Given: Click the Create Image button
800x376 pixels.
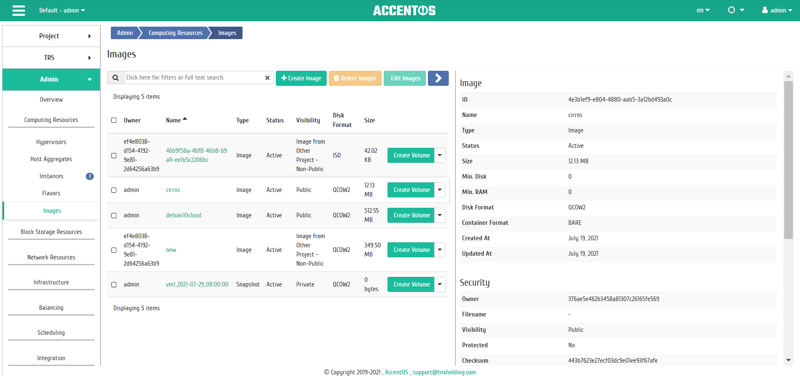Looking at the screenshot, I should (301, 78).
